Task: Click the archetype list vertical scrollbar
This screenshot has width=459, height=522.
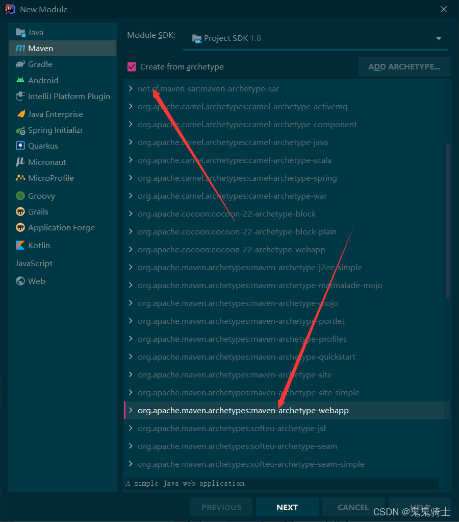Action: click(x=447, y=220)
